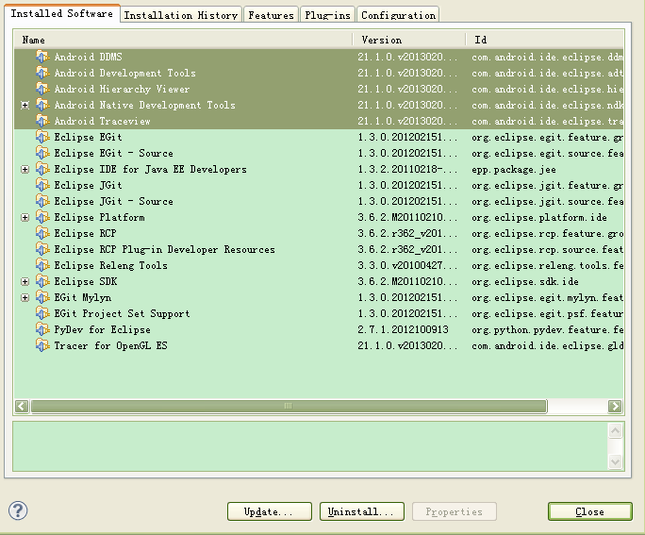
Task: Switch to the Installed Software tab
Action: pyautogui.click(x=62, y=13)
